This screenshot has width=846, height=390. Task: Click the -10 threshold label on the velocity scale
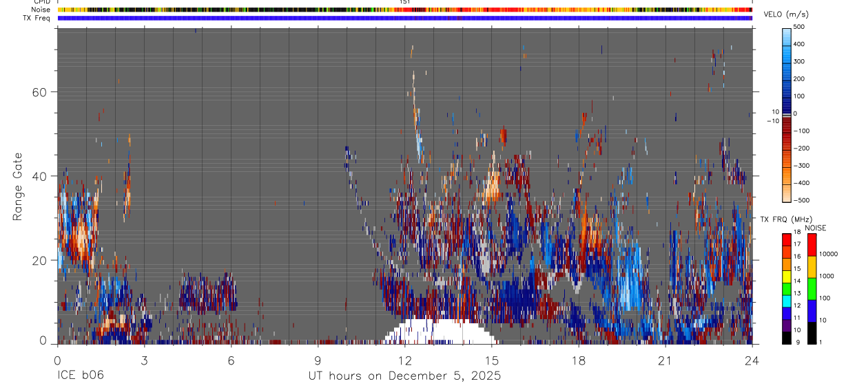click(773, 120)
